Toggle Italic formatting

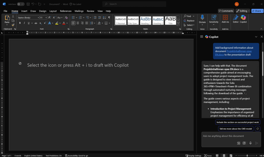[x=24, y=23]
